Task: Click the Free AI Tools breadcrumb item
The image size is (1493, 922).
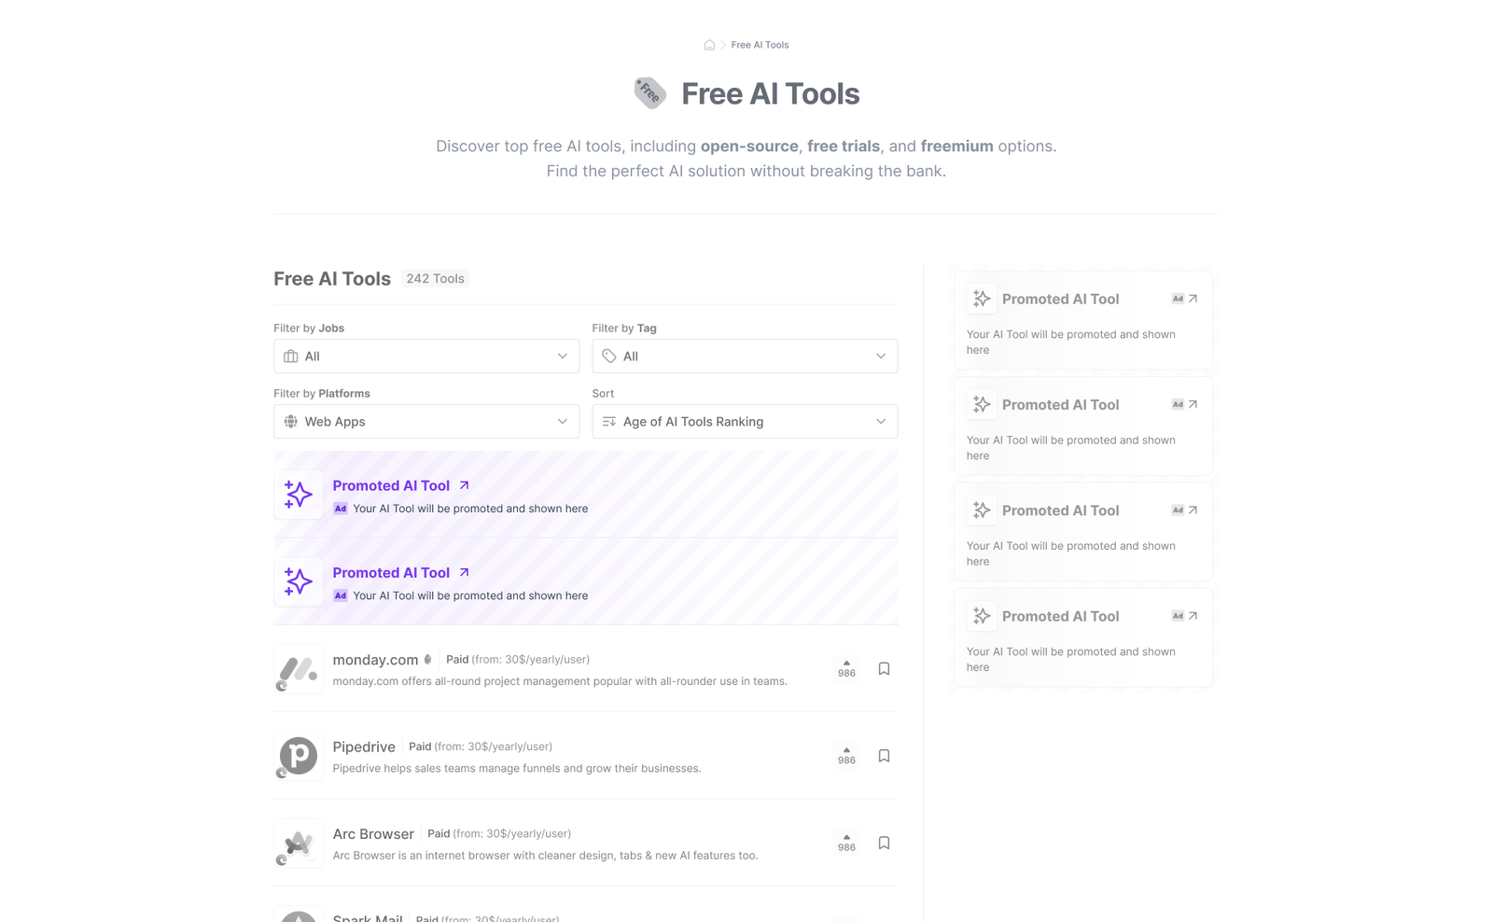Action: (760, 45)
